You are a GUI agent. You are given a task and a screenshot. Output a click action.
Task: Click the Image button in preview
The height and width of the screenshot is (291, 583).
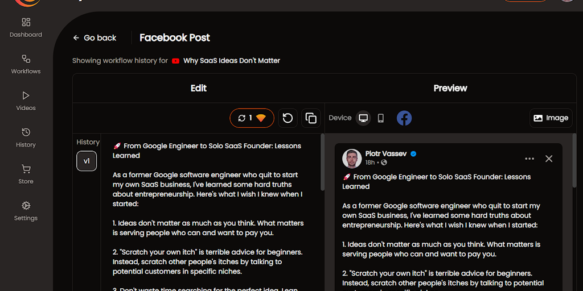coord(551,118)
